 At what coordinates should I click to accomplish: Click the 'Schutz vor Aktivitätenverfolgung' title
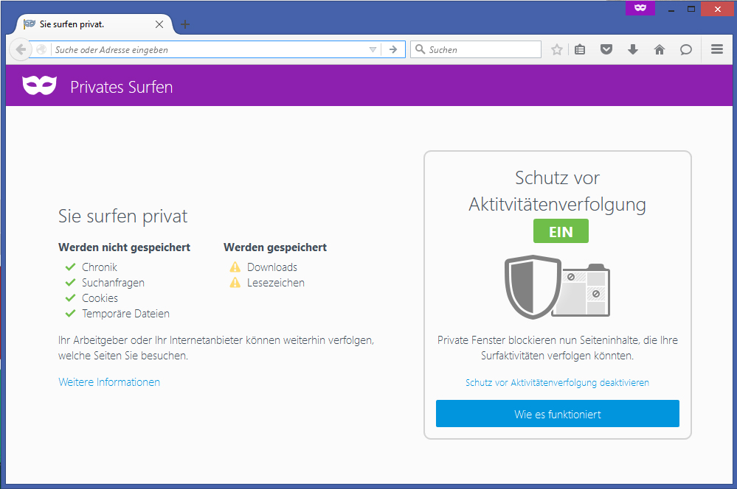[x=557, y=191]
